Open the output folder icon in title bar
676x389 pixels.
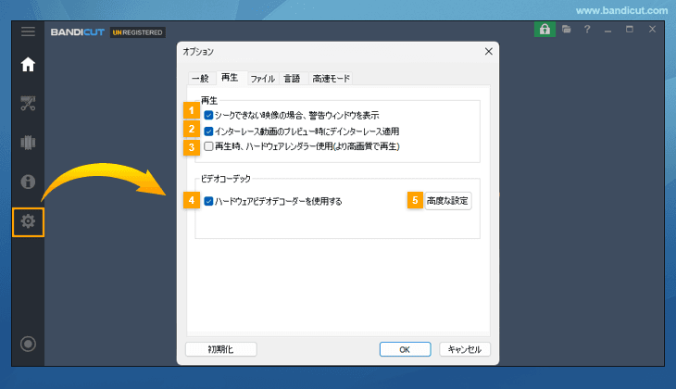(x=567, y=30)
